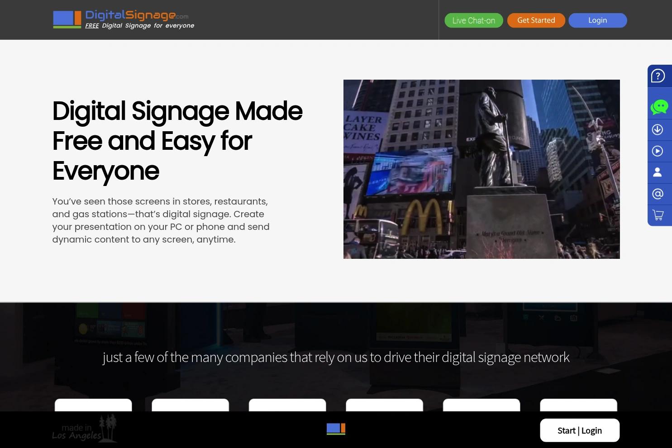The width and height of the screenshot is (672, 448).
Task: Open the Live Chat-on button
Action: pos(473,20)
